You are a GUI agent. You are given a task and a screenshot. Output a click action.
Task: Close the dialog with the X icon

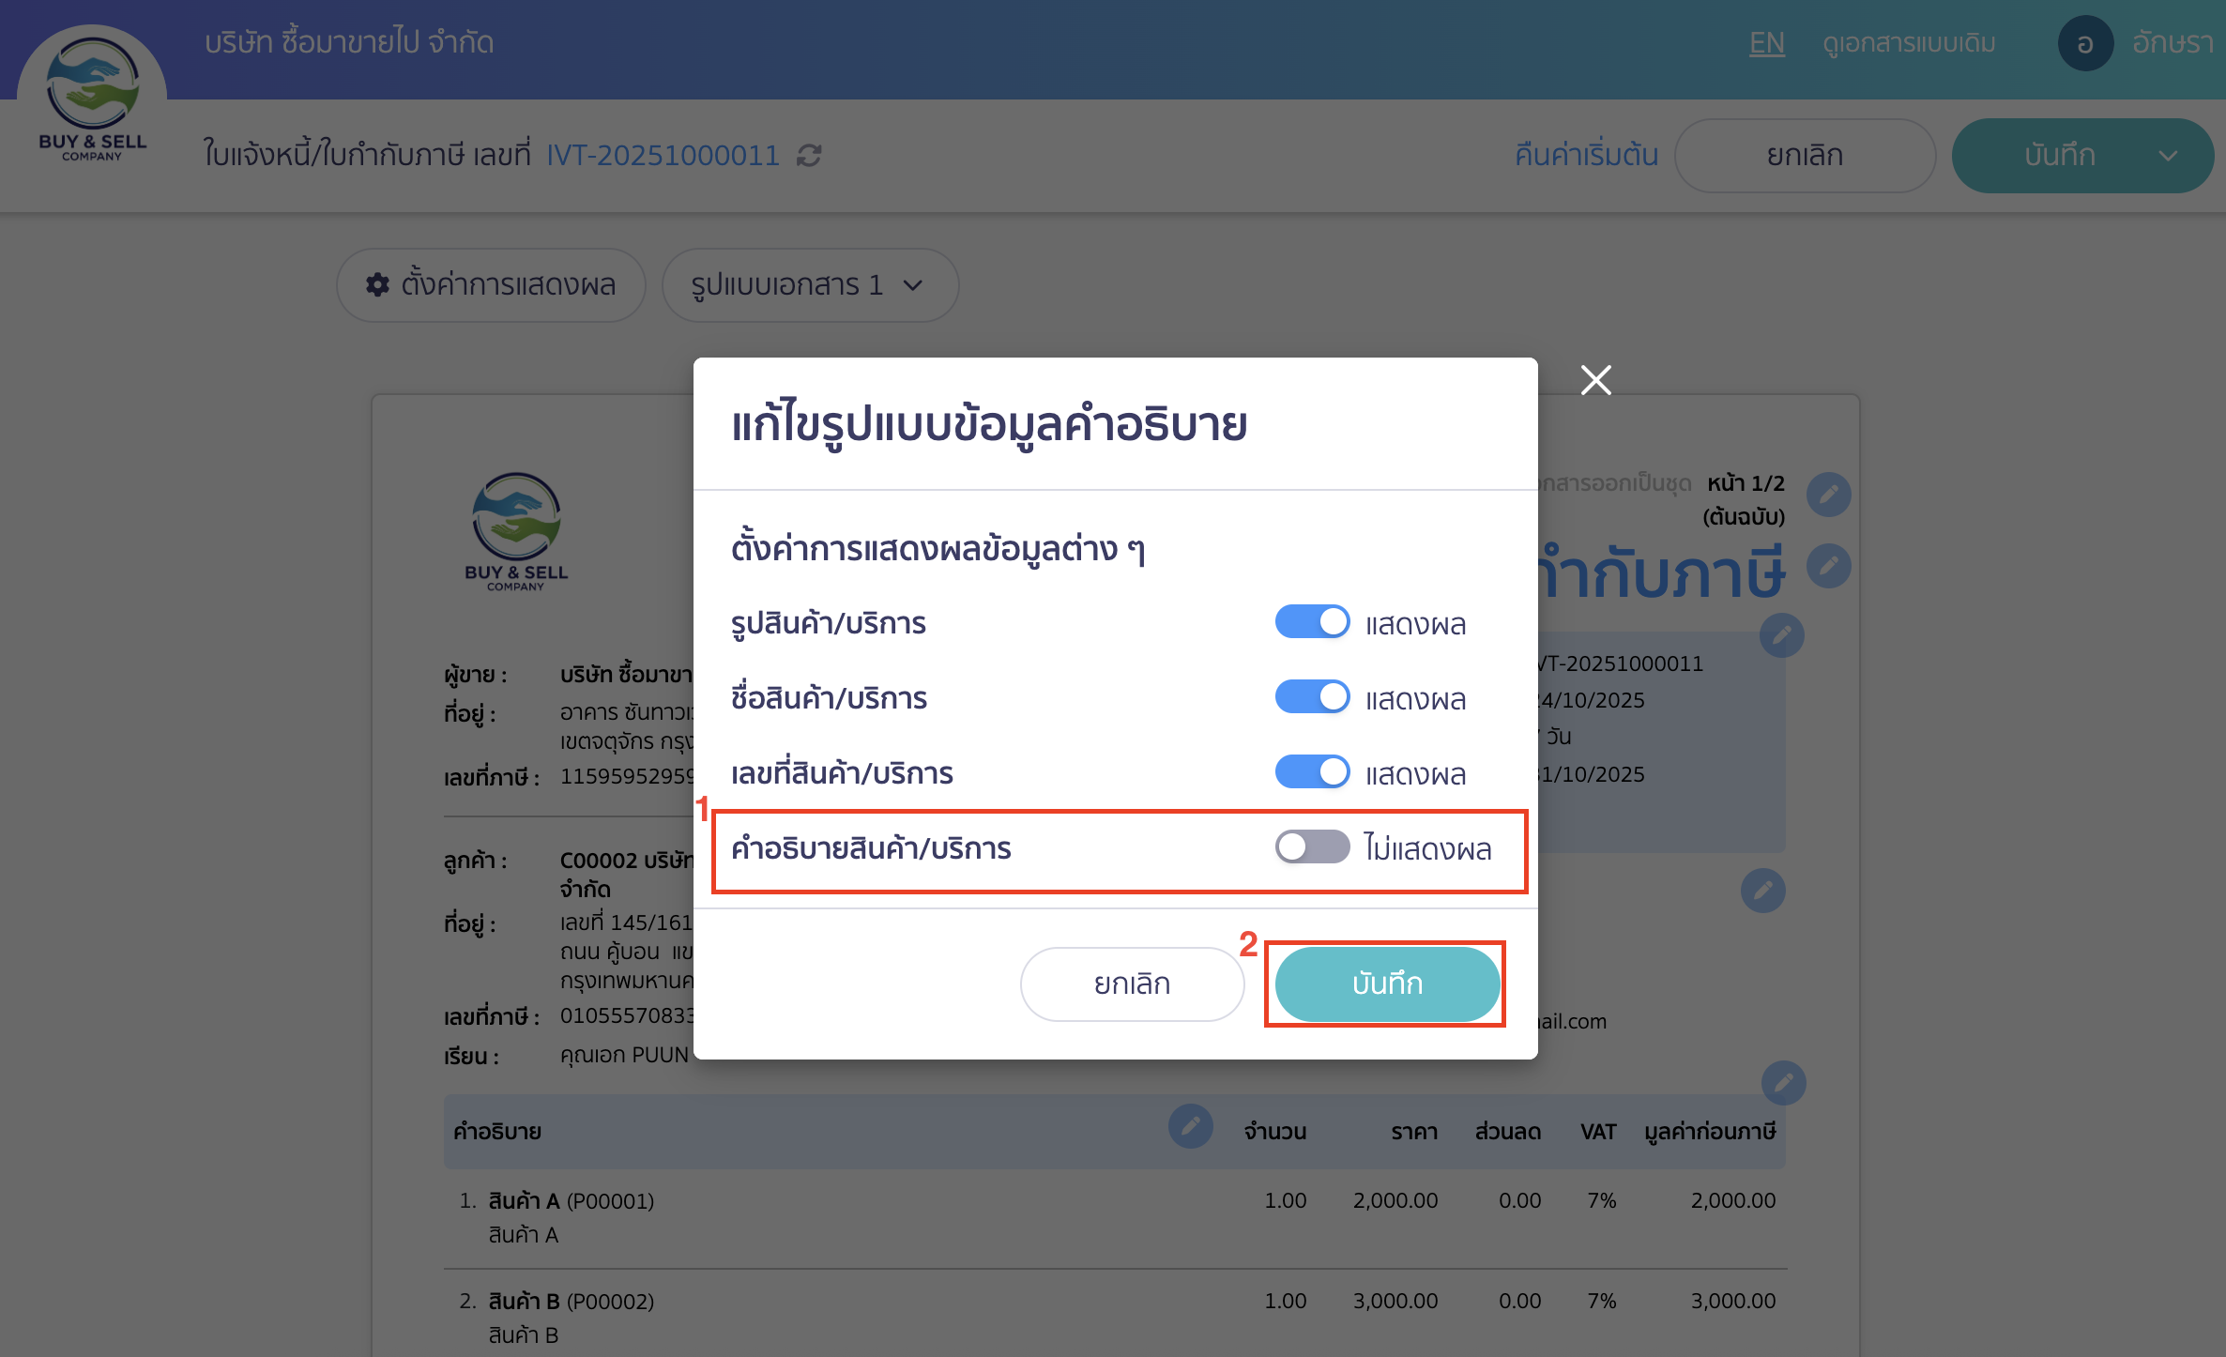1595,379
